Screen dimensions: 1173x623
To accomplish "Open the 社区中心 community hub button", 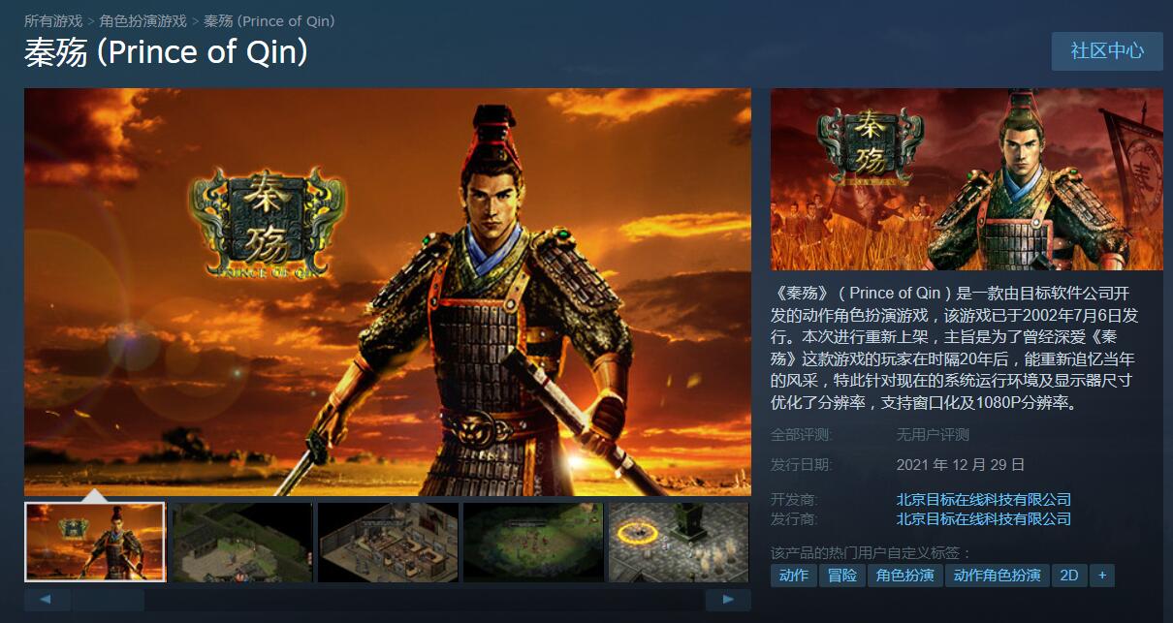I will [x=1107, y=51].
